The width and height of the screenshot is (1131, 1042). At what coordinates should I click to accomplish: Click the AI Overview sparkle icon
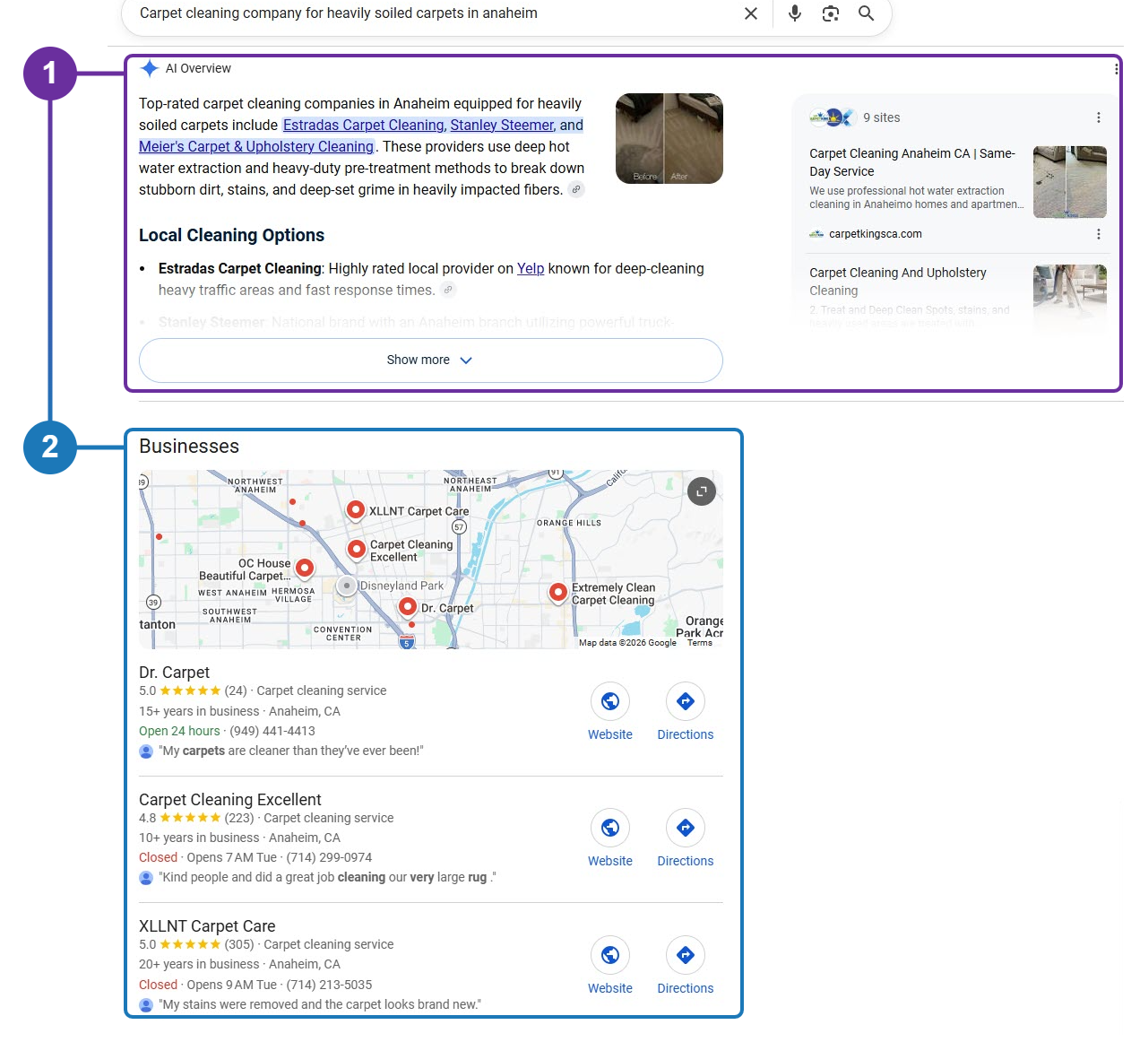(x=150, y=68)
